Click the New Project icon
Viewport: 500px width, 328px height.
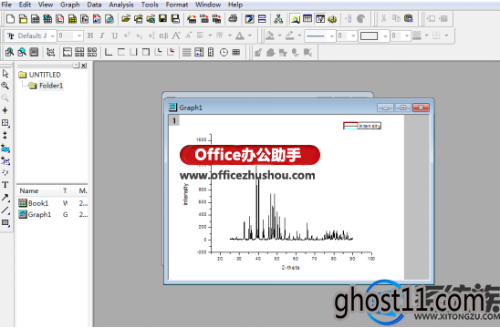[10, 19]
